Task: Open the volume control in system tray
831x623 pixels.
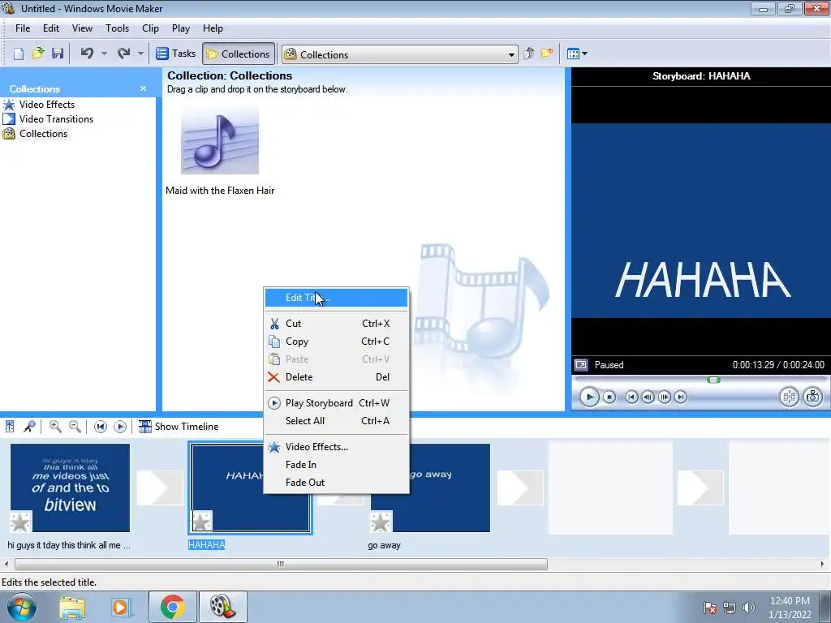Action: pos(749,607)
